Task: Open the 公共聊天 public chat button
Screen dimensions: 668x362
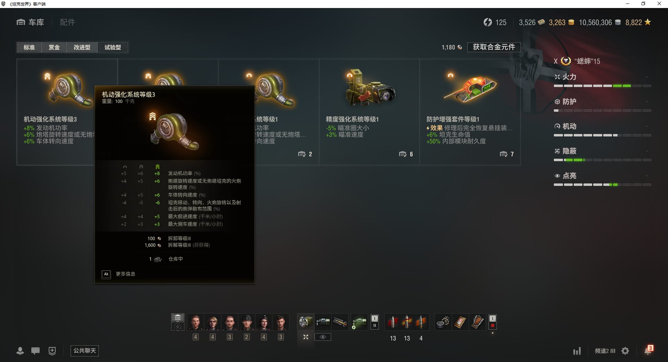Action: coord(85,351)
